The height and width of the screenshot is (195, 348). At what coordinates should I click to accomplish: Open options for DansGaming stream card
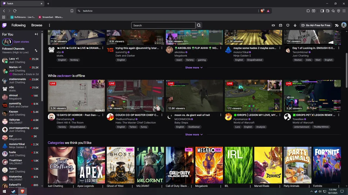coord(103,115)
